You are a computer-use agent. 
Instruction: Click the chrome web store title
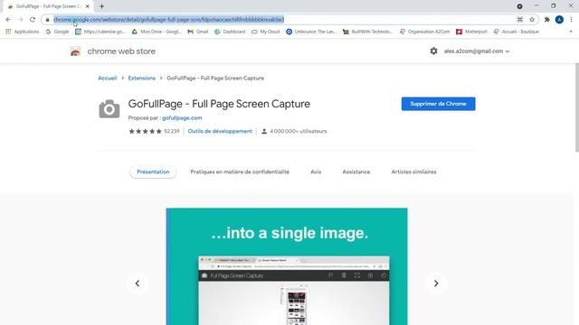click(121, 51)
